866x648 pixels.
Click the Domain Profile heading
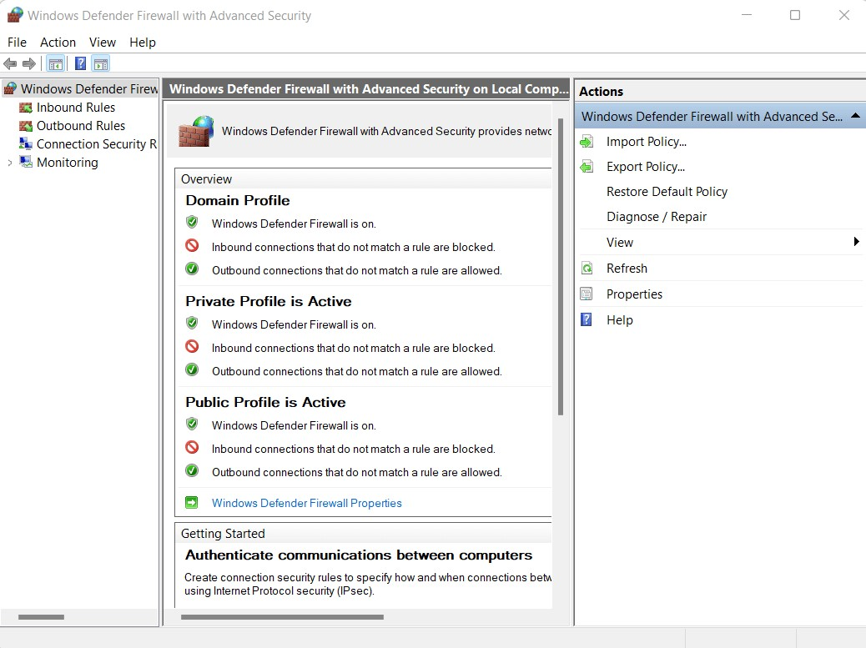click(238, 200)
